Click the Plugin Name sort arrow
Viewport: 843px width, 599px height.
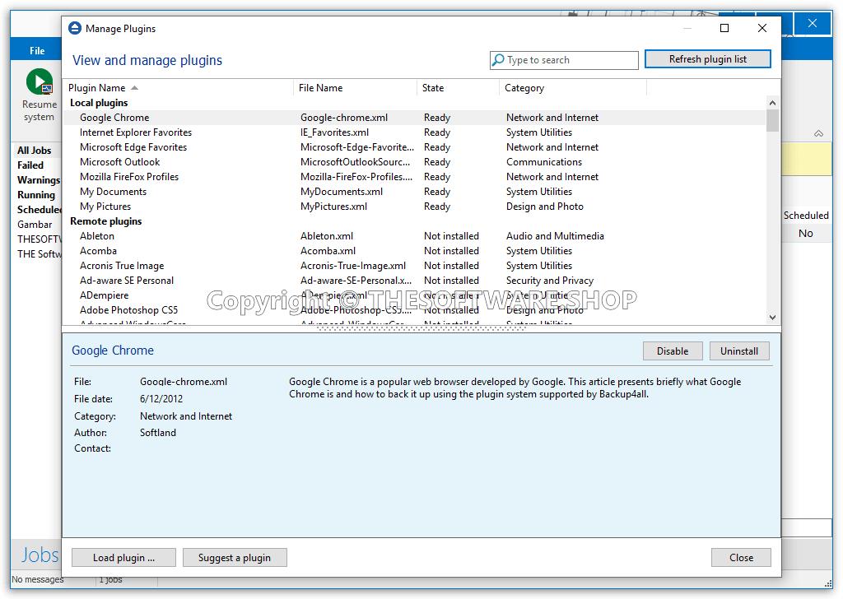click(x=134, y=87)
